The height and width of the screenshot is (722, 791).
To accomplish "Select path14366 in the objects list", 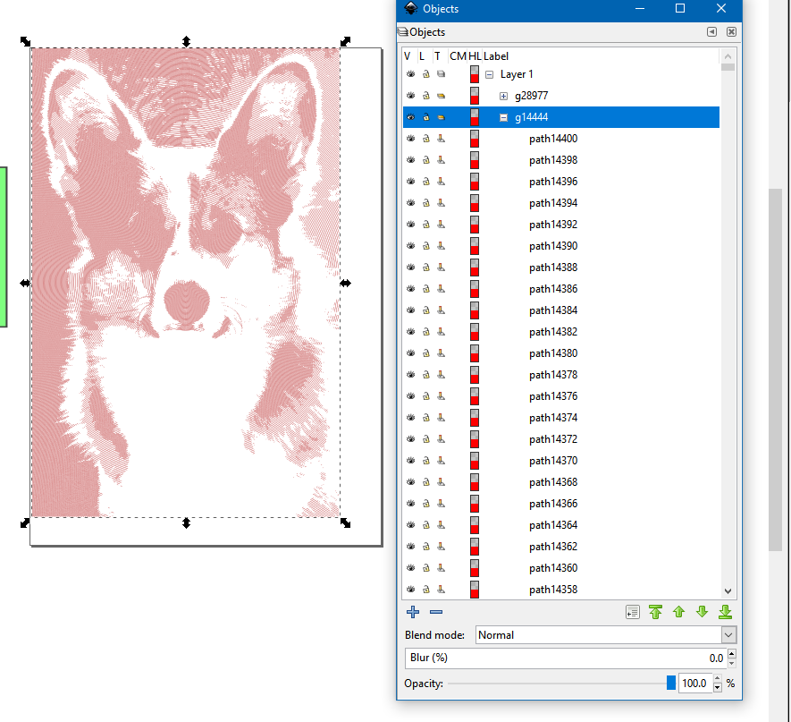I will pos(552,504).
